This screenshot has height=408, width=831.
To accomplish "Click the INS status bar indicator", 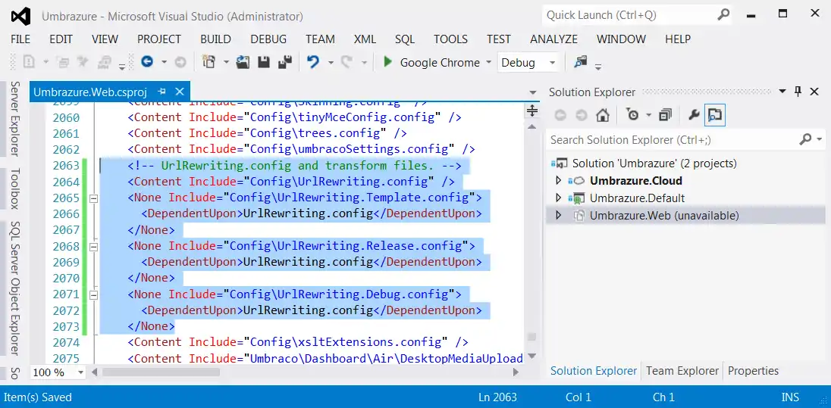I will pyautogui.click(x=790, y=397).
